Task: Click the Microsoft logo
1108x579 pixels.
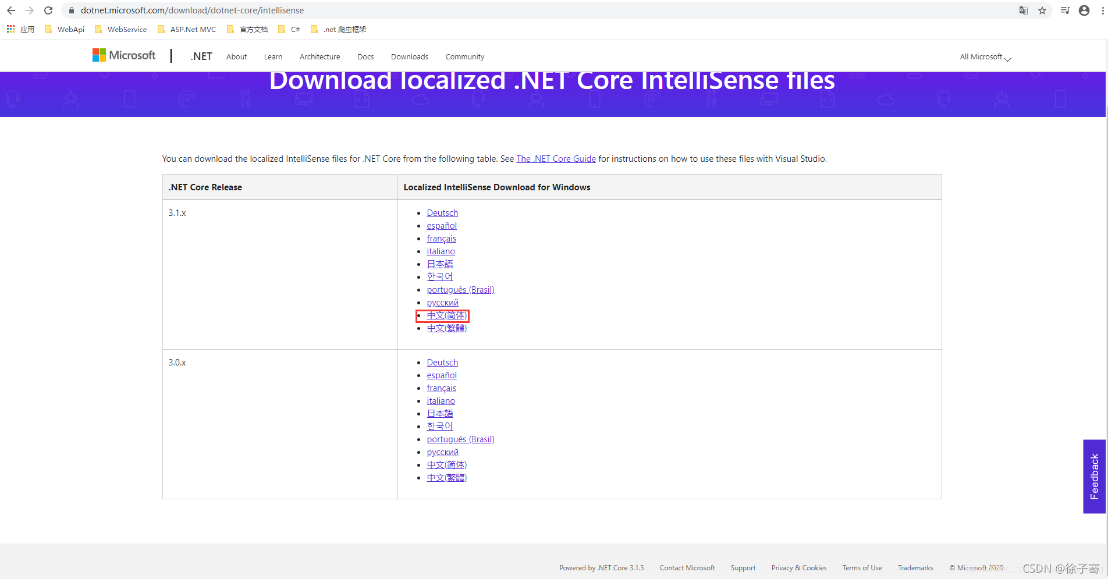Action: point(124,55)
